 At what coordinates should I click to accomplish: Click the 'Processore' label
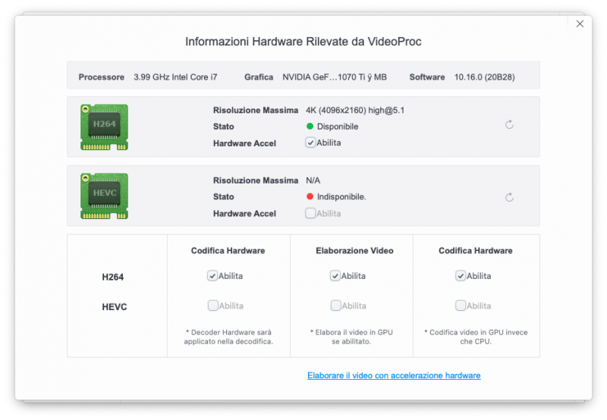coord(102,77)
